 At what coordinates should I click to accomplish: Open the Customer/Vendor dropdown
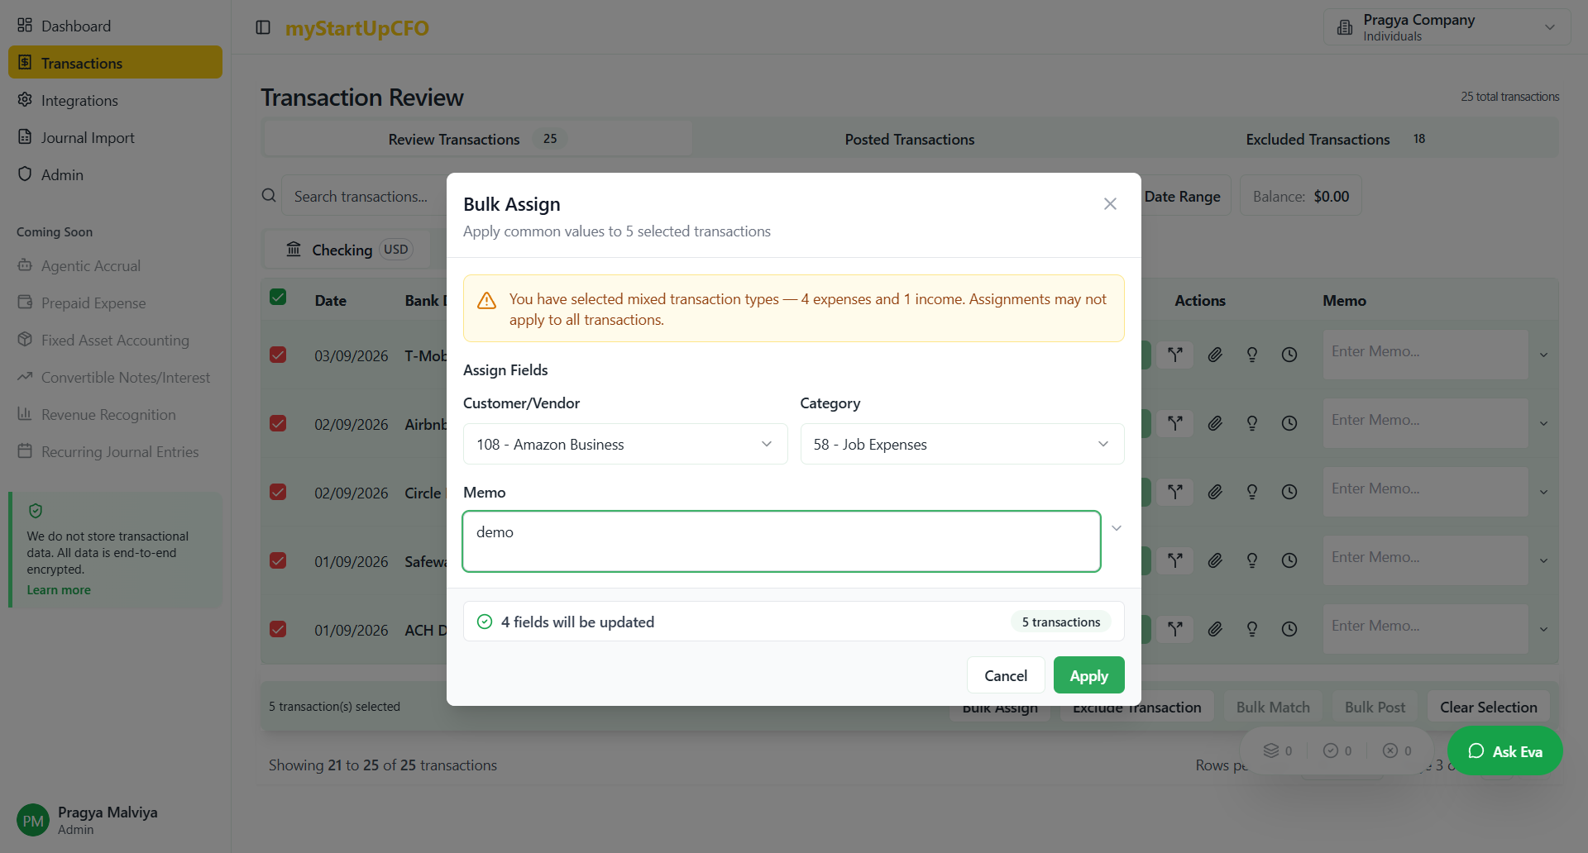tap(624, 444)
